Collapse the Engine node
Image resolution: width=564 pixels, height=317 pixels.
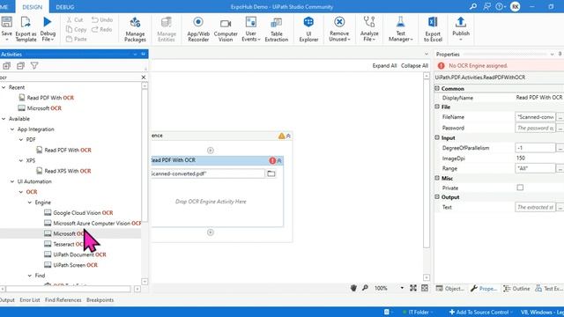(30, 203)
